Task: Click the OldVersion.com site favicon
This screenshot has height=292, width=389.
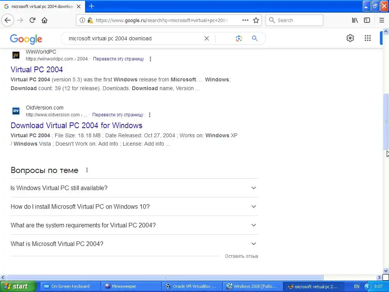Action: 16,111
